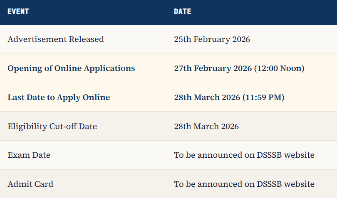Click the 25th February 2026 date cell
The width and height of the screenshot is (337, 198).
pyautogui.click(x=212, y=39)
